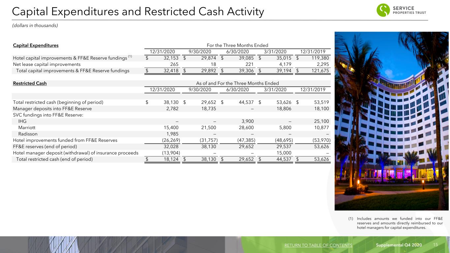Click 'Total restricted cash (end of period)' label
450x253 pixels.
click(x=54, y=159)
